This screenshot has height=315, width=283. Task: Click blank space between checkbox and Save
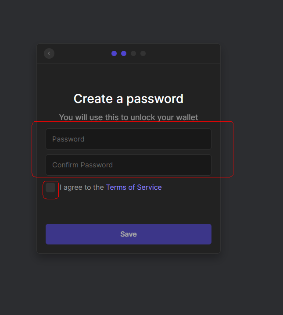click(128, 209)
